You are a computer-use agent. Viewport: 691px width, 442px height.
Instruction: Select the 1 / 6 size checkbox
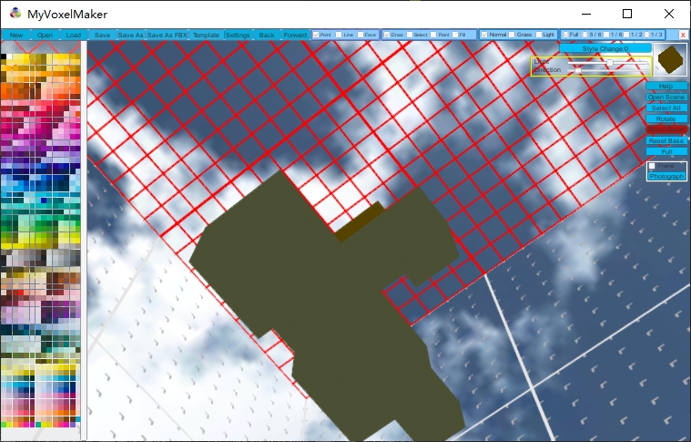pyautogui.click(x=606, y=35)
